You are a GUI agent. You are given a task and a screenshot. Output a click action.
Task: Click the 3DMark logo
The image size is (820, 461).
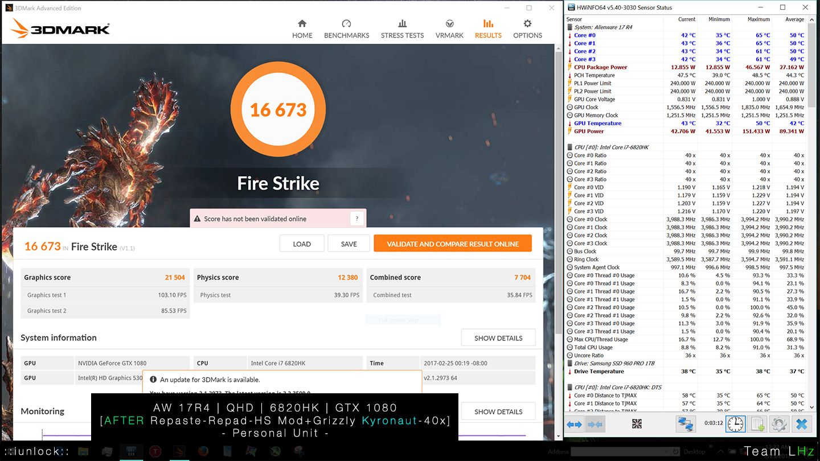point(60,29)
